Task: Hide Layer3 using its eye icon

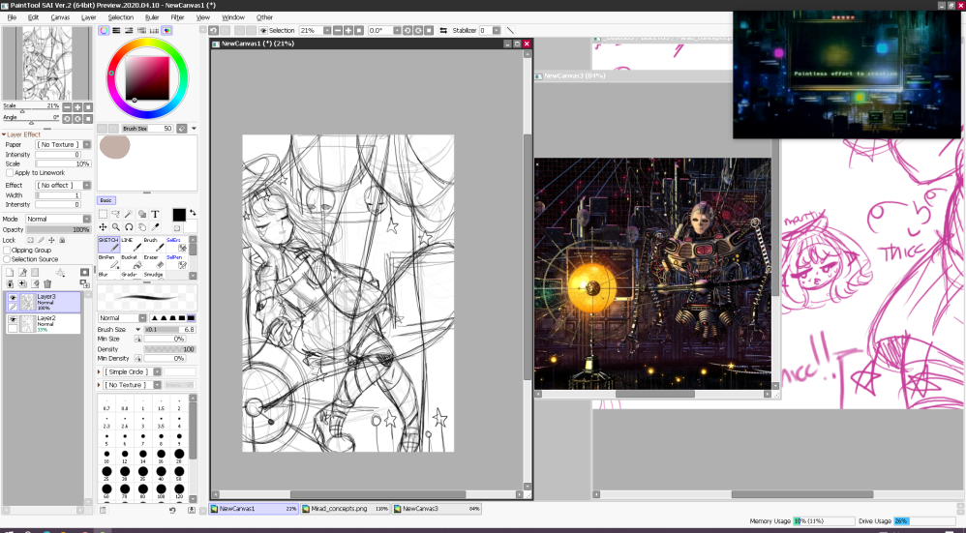Action: (13, 297)
